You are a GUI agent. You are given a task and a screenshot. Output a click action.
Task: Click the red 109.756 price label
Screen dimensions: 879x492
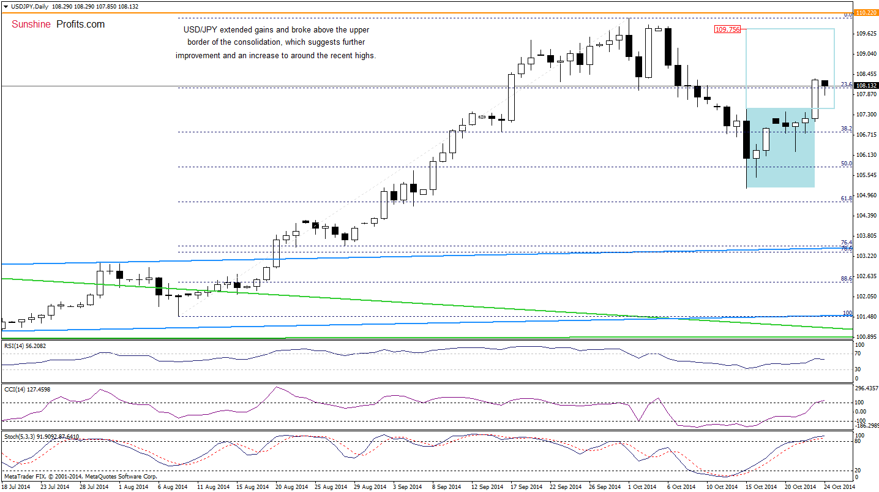[727, 29]
